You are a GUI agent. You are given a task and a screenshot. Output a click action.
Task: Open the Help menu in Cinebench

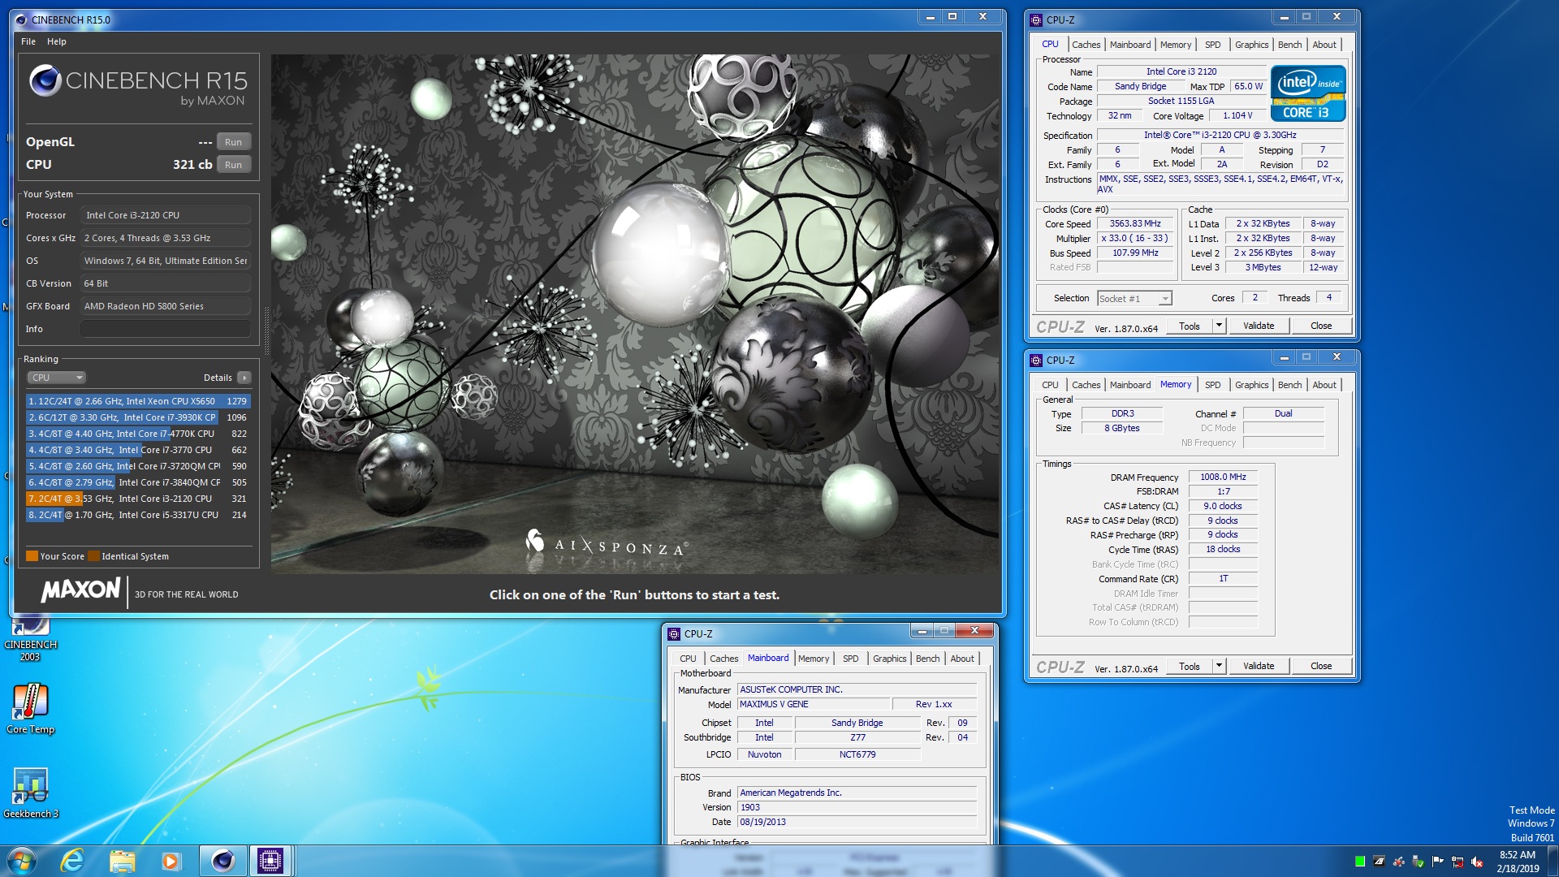click(57, 41)
